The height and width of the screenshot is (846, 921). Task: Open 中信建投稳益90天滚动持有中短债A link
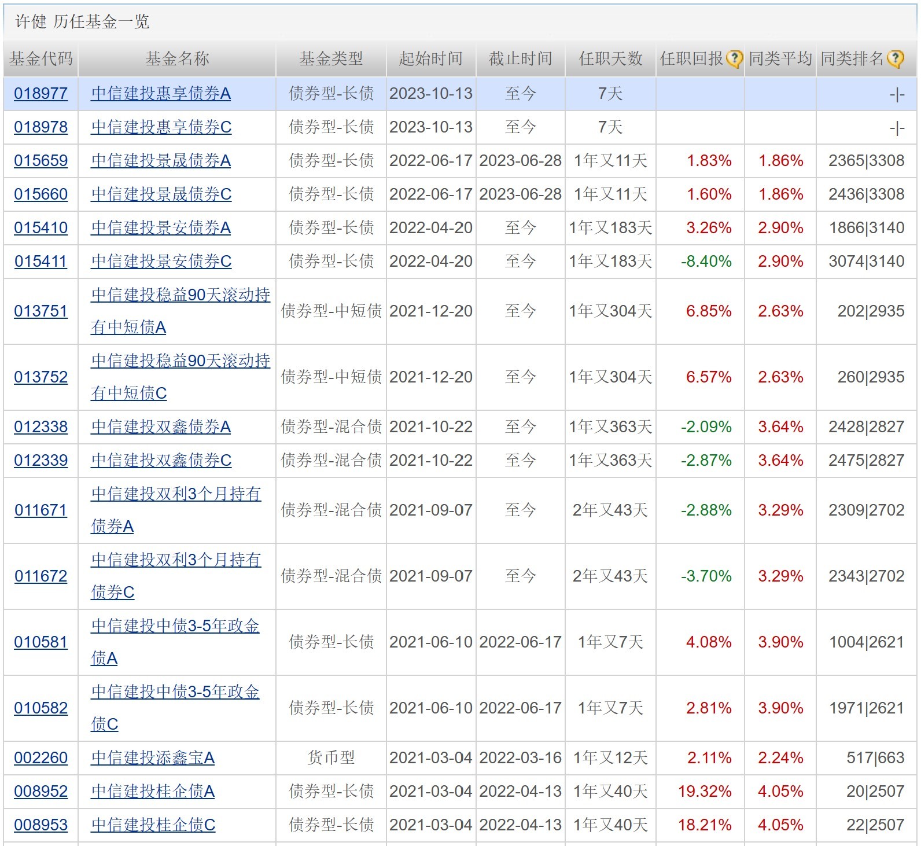[x=180, y=311]
